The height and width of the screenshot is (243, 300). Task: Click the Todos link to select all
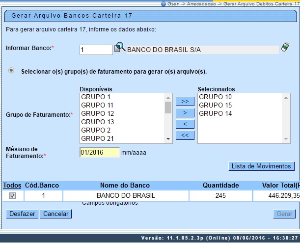point(12,185)
